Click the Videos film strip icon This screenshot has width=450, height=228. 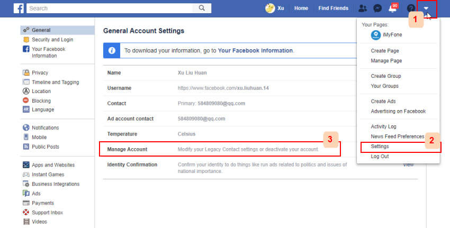click(26, 222)
